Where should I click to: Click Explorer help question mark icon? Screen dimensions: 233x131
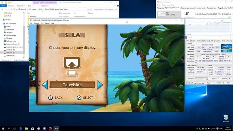pos(118,6)
